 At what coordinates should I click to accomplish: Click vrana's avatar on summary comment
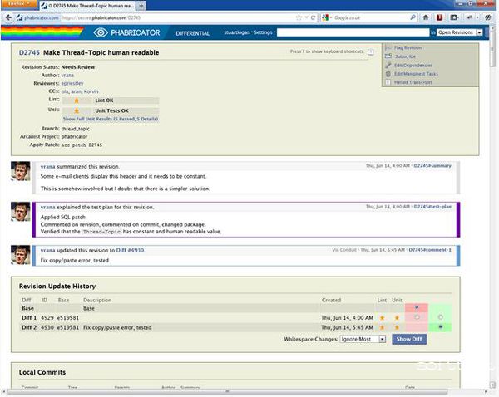tap(21, 171)
